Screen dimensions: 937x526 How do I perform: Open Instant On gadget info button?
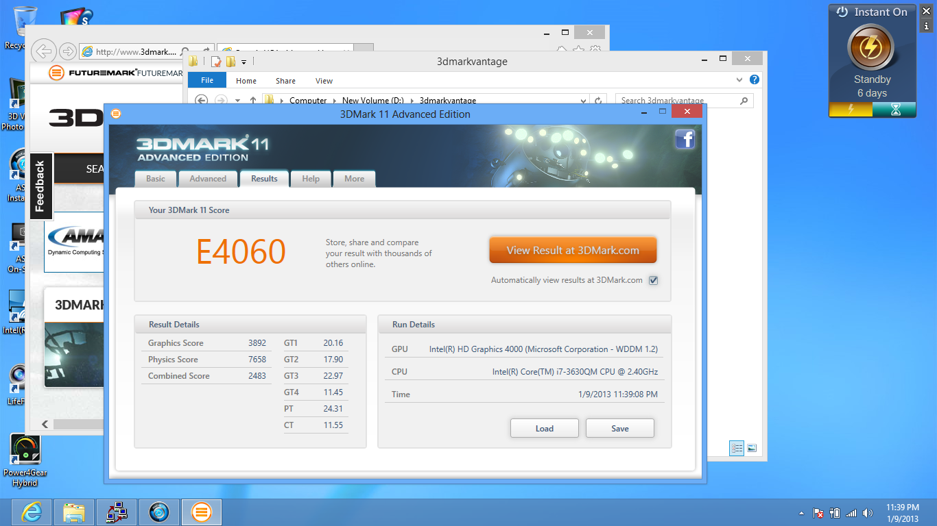[926, 26]
